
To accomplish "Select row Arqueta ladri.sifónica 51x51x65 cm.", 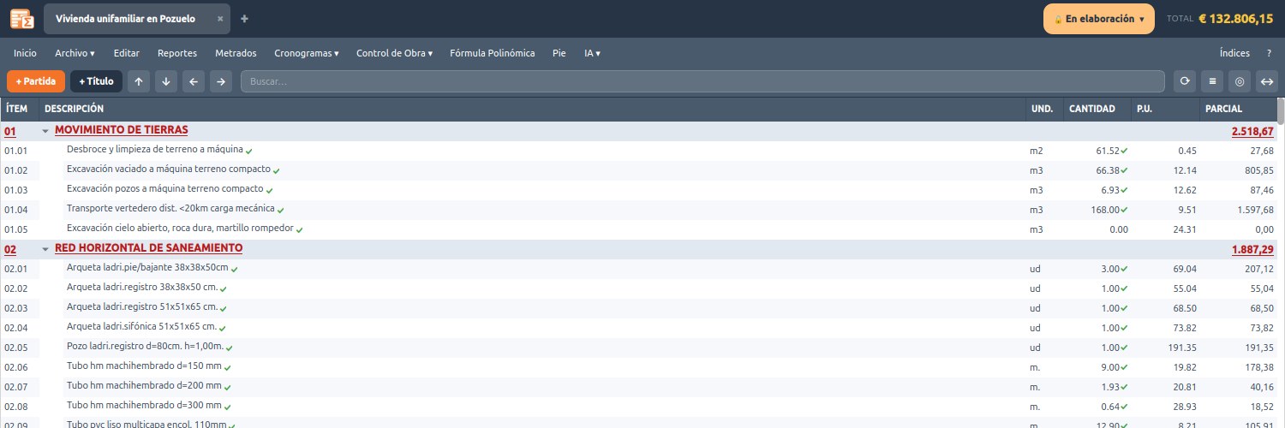I will [638, 328].
